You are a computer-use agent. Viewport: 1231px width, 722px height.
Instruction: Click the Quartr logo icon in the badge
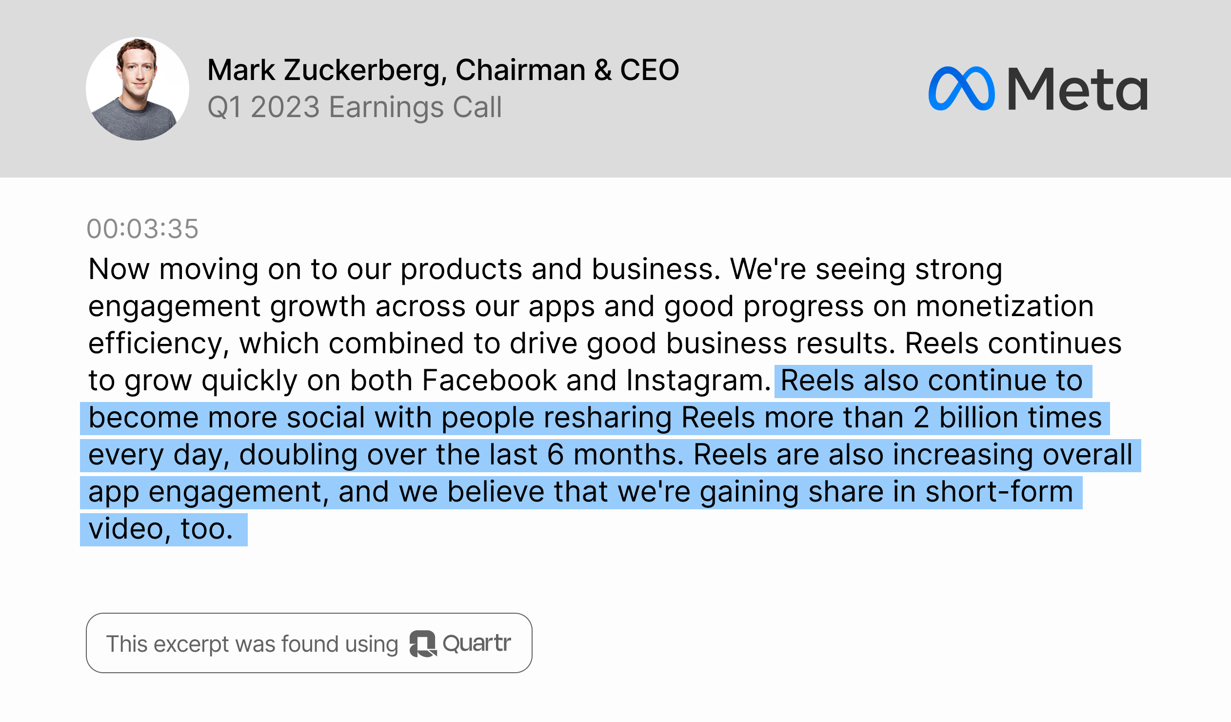(x=422, y=643)
